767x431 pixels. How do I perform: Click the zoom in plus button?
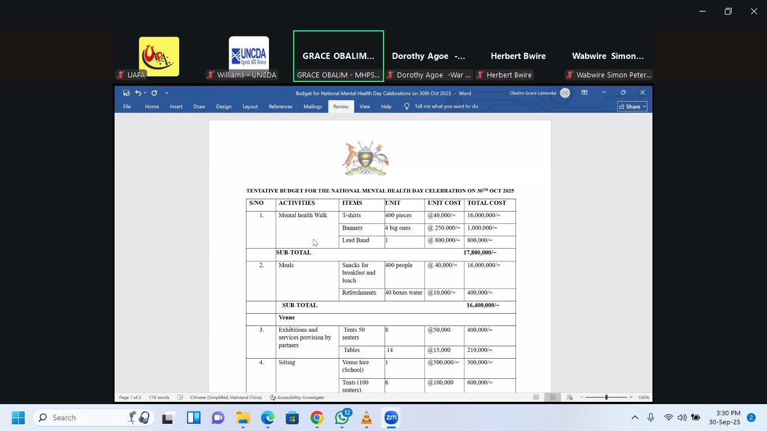coord(631,397)
